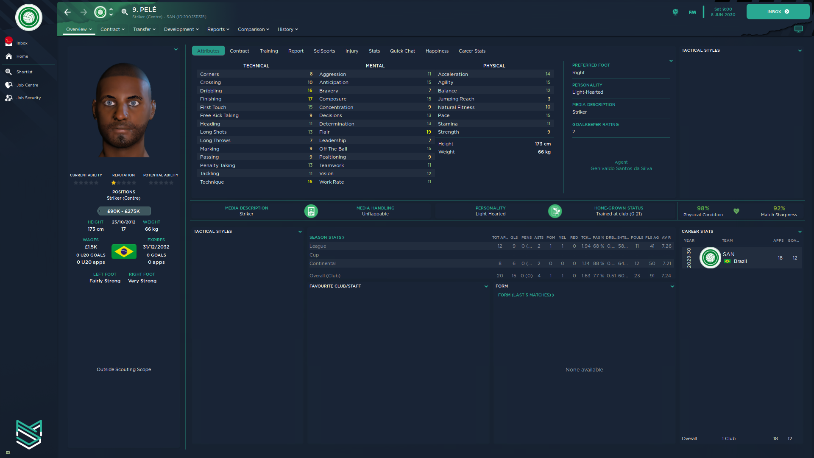Expand the Tactical Styles right panel chevron

click(800, 51)
